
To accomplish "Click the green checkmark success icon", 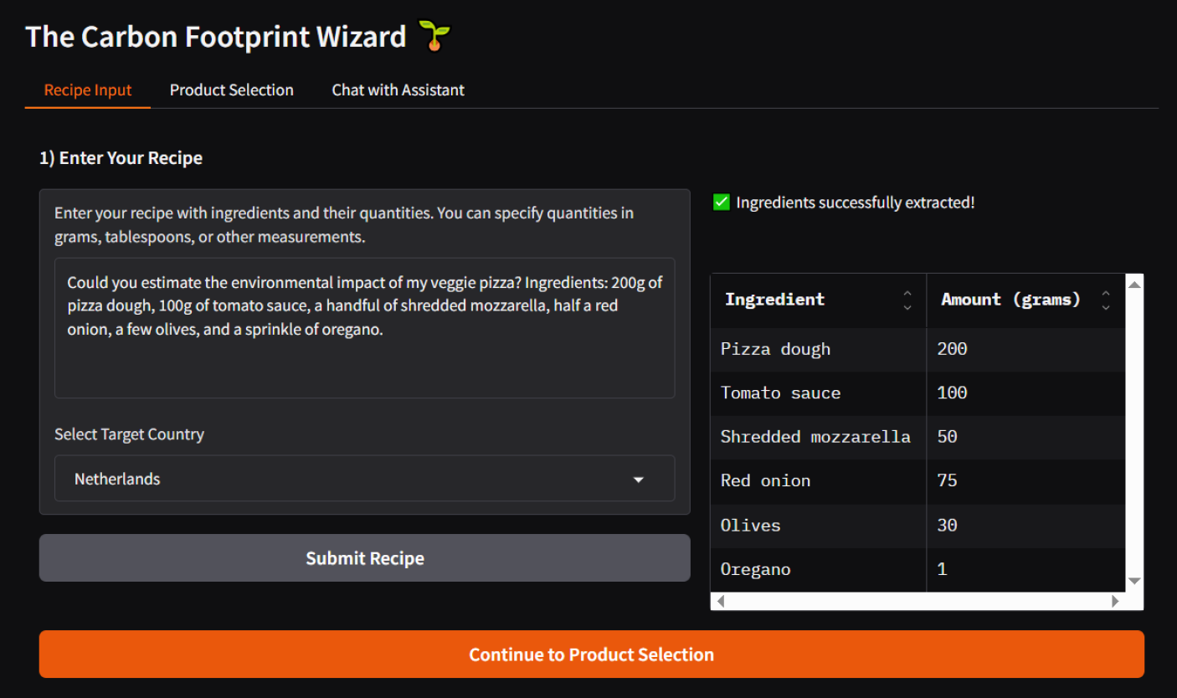I will pos(721,203).
